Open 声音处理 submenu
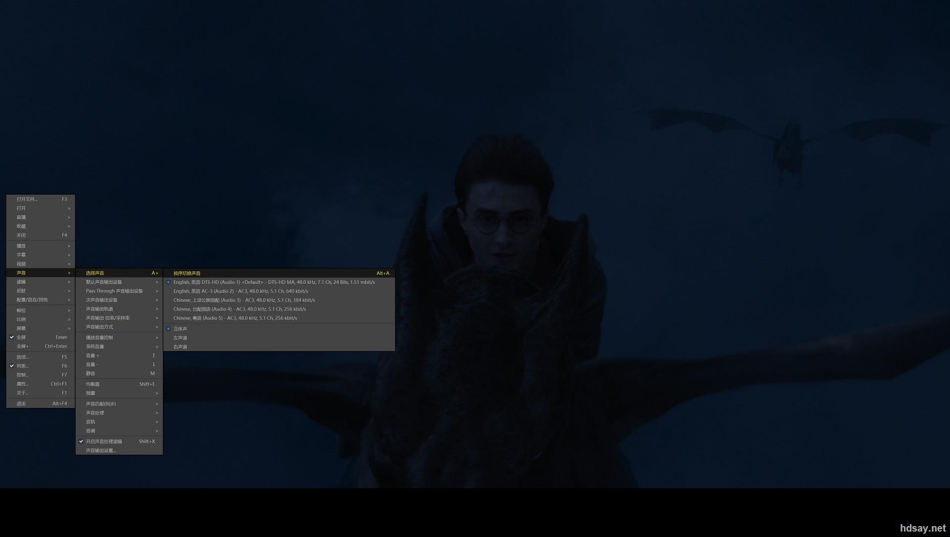Image resolution: width=950 pixels, height=537 pixels. click(x=119, y=413)
